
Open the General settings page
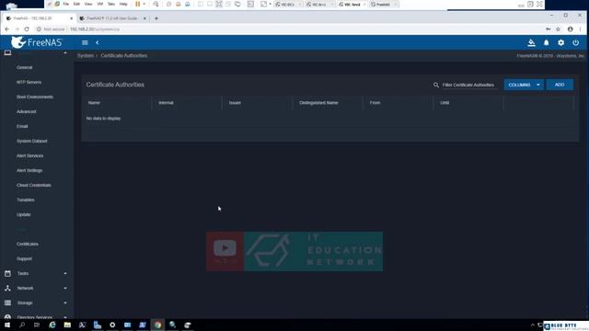coord(25,67)
